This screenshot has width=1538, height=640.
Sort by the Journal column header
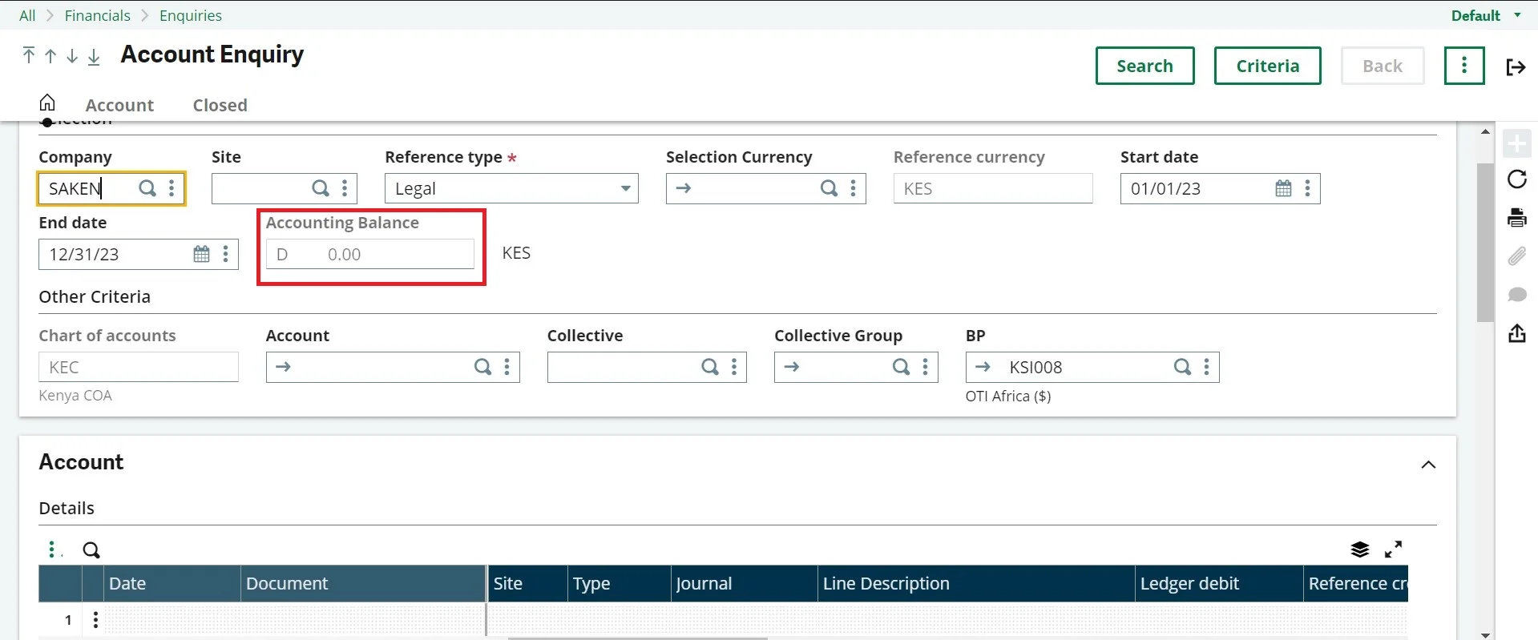pyautogui.click(x=745, y=583)
